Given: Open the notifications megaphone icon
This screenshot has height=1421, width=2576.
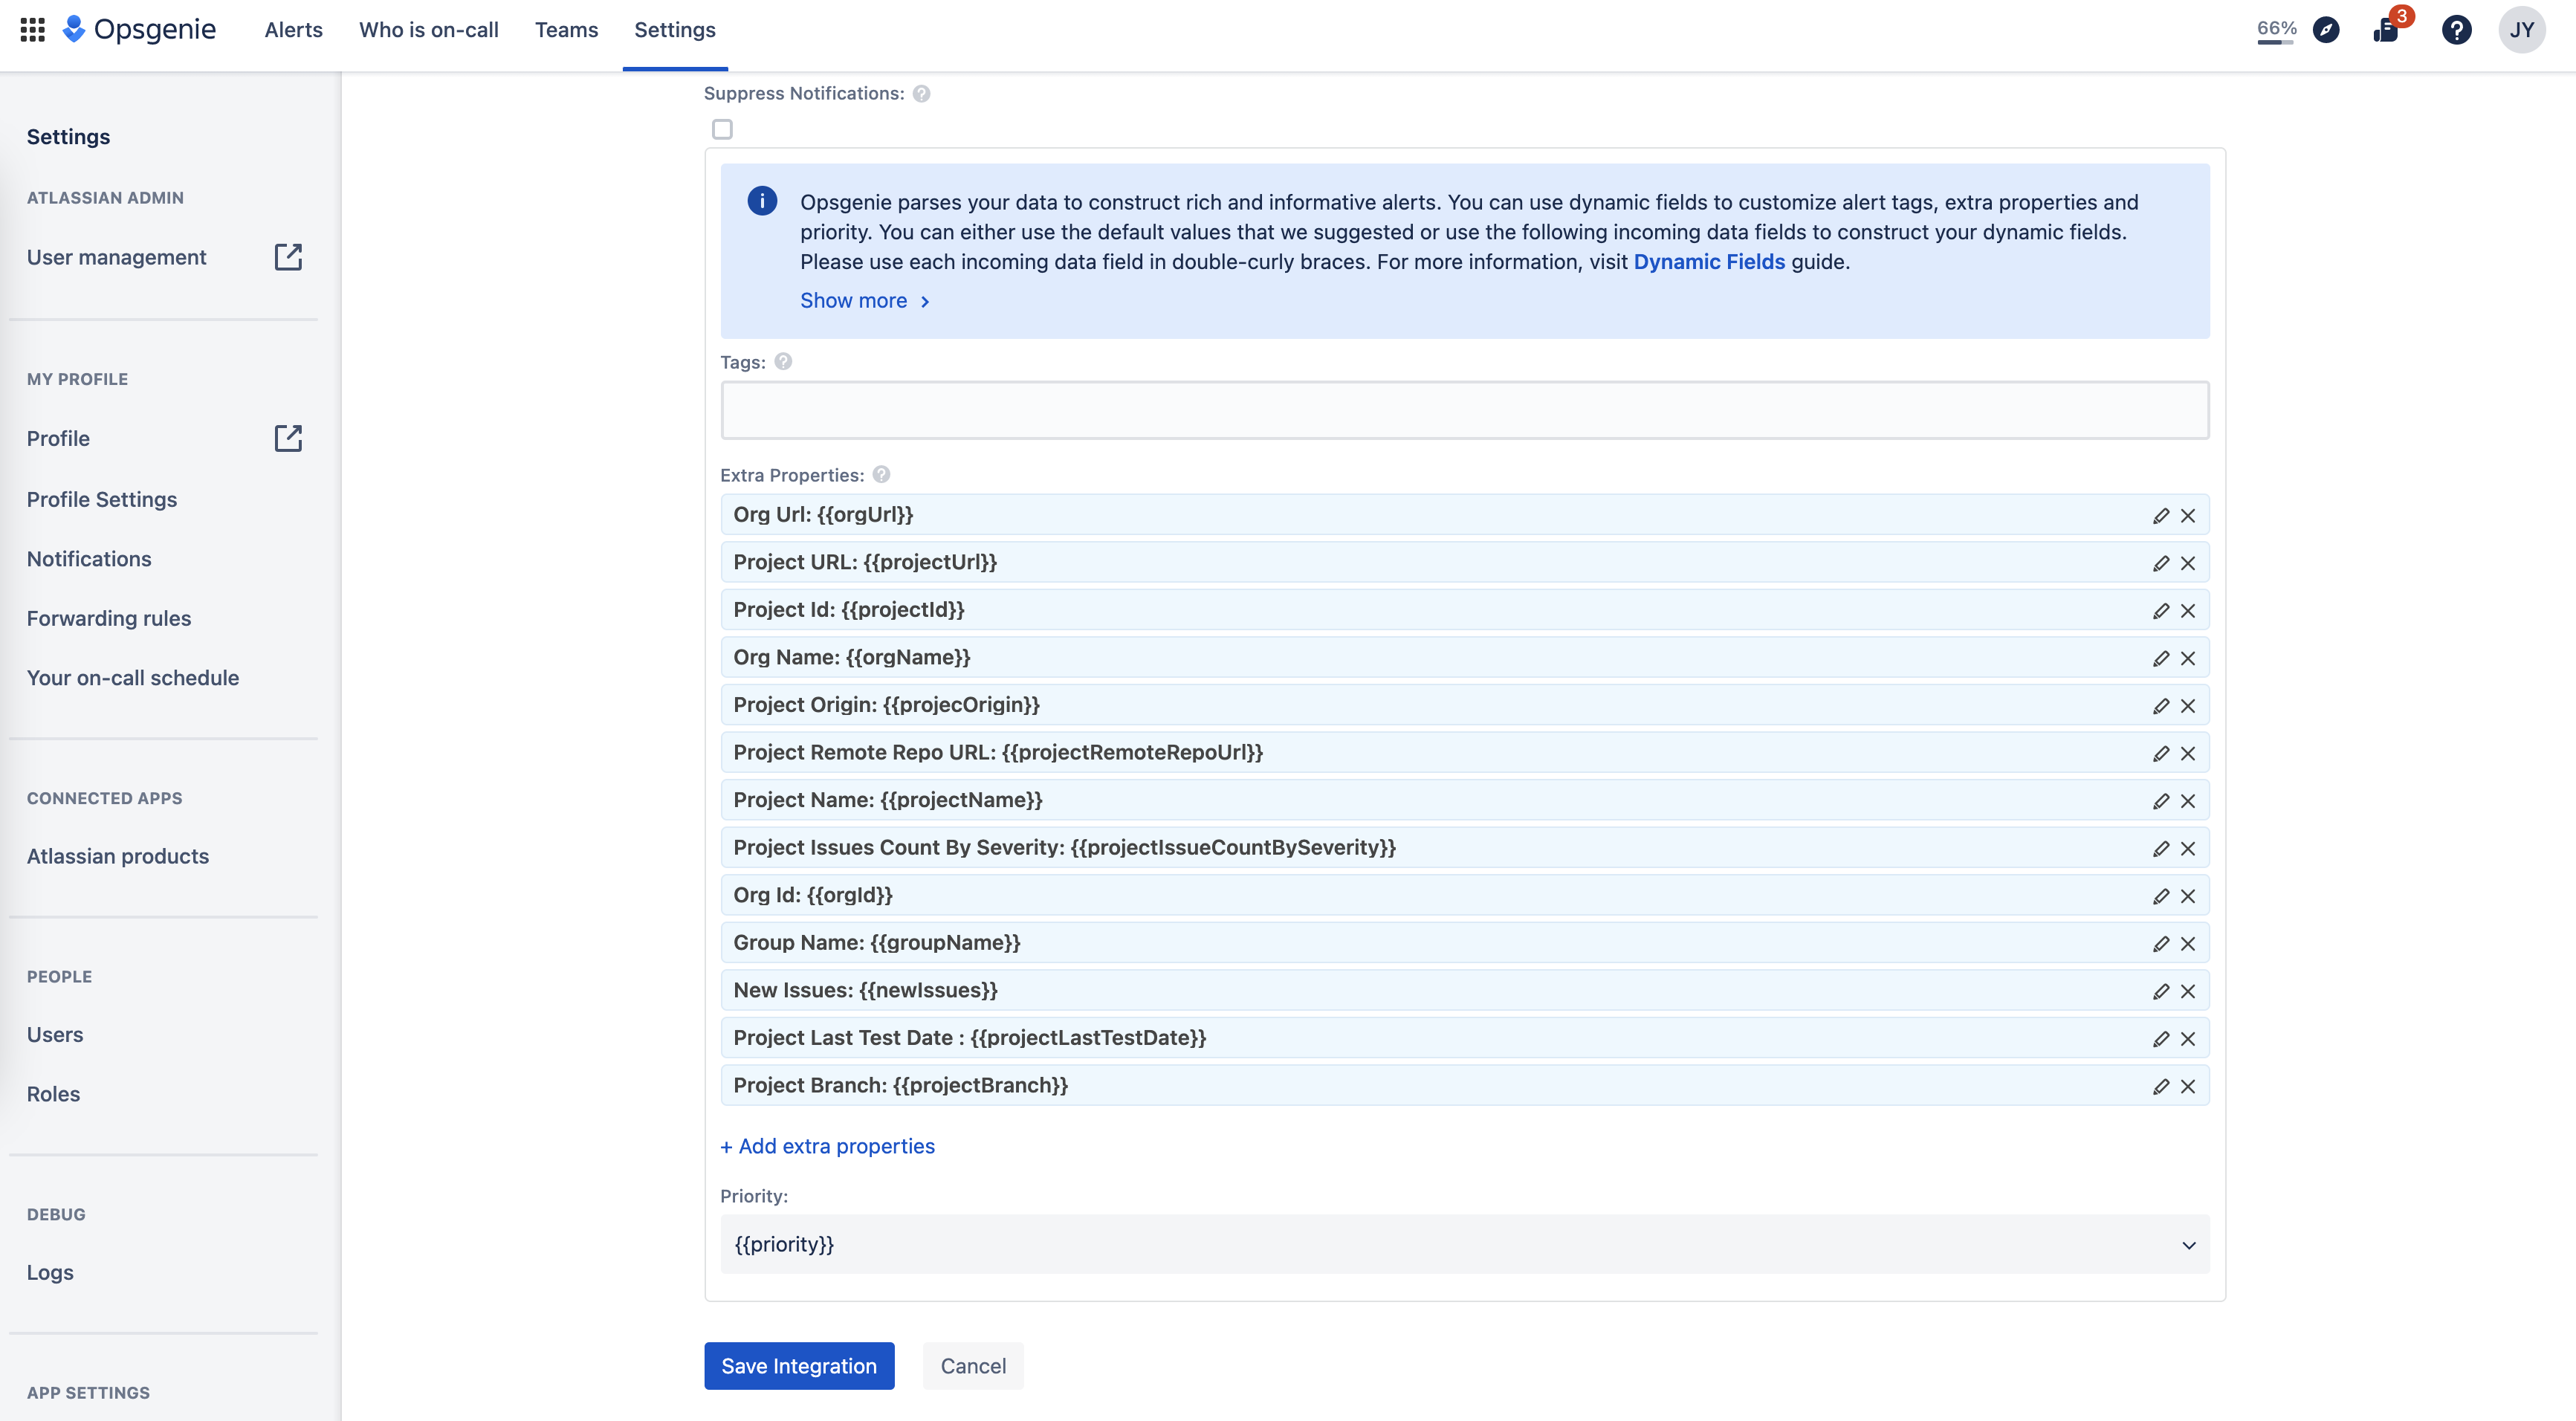Looking at the screenshot, I should (2387, 30).
